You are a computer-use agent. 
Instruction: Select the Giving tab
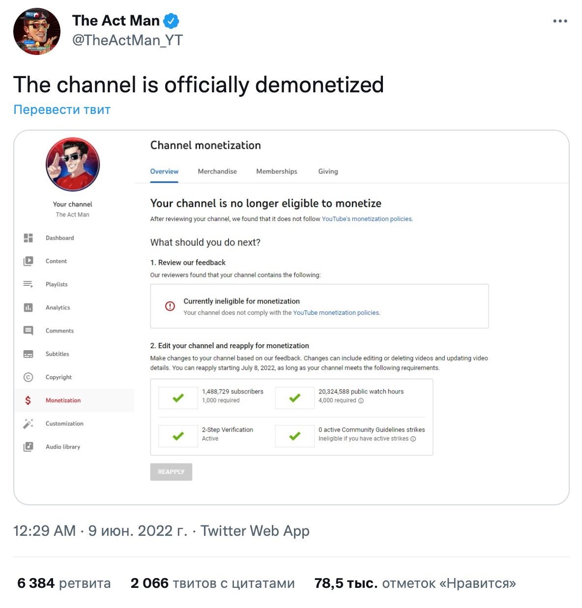tap(328, 171)
